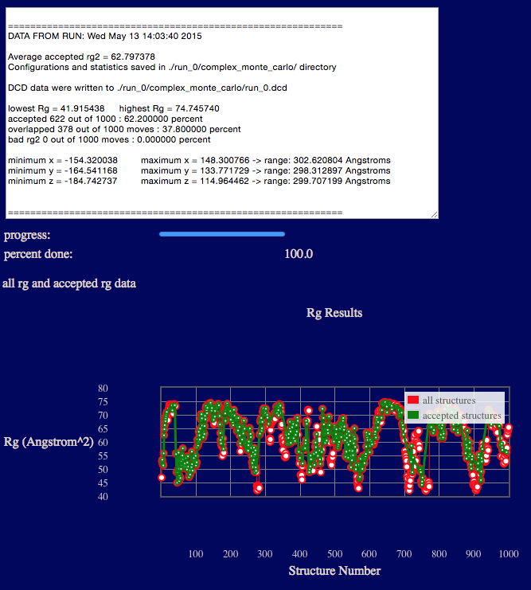Click y-axis tick label '80'
The height and width of the screenshot is (590, 531).
click(103, 389)
